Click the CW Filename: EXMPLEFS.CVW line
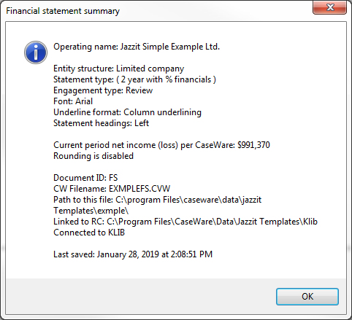Viewport: 352px width, 320px height. click(112, 189)
